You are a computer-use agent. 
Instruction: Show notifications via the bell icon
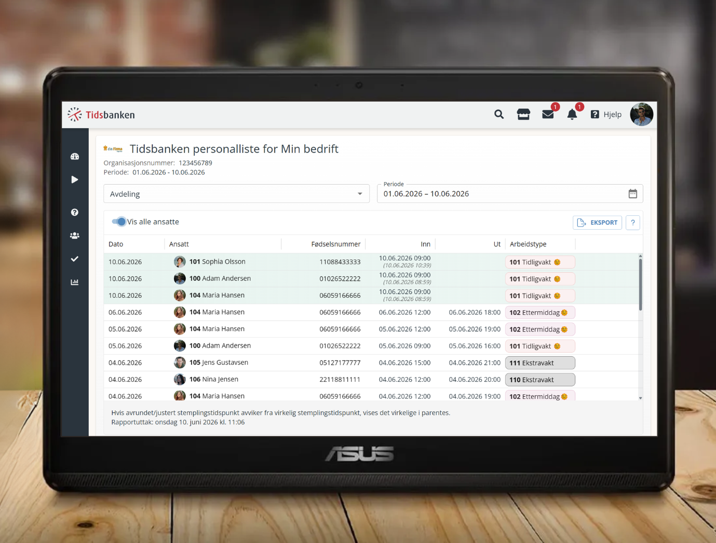coord(572,115)
